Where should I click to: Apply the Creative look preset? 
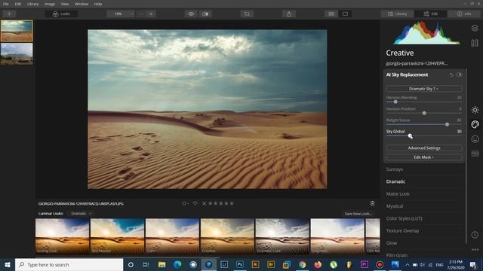(x=227, y=236)
